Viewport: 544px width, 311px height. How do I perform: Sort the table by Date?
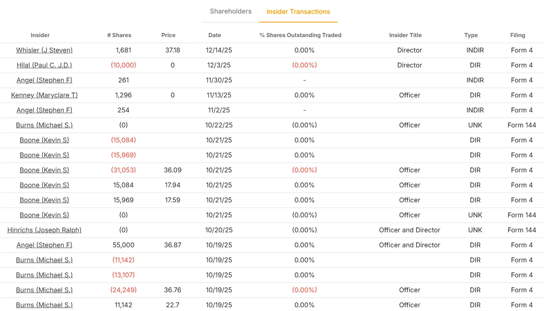(x=215, y=35)
